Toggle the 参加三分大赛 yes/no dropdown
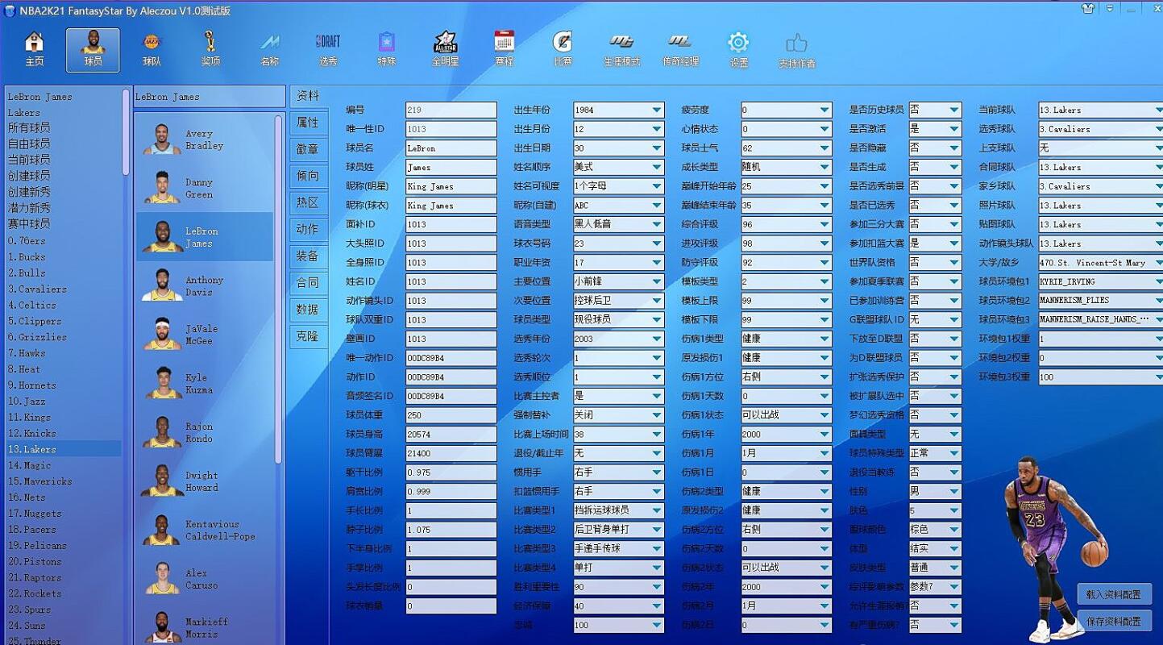 pos(935,224)
